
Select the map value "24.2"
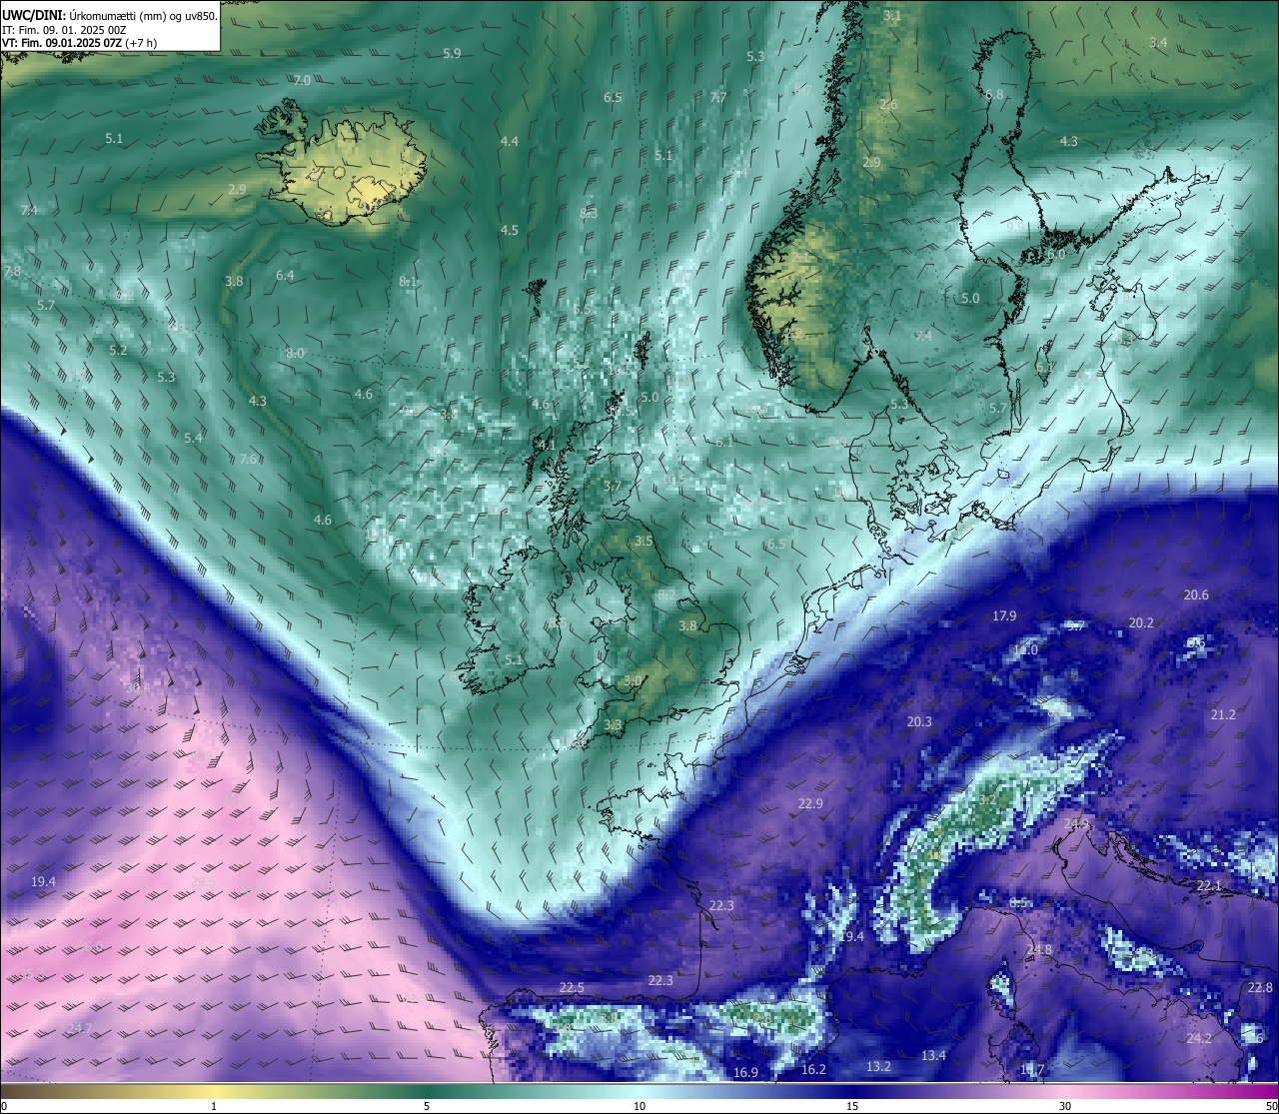click(1199, 1039)
